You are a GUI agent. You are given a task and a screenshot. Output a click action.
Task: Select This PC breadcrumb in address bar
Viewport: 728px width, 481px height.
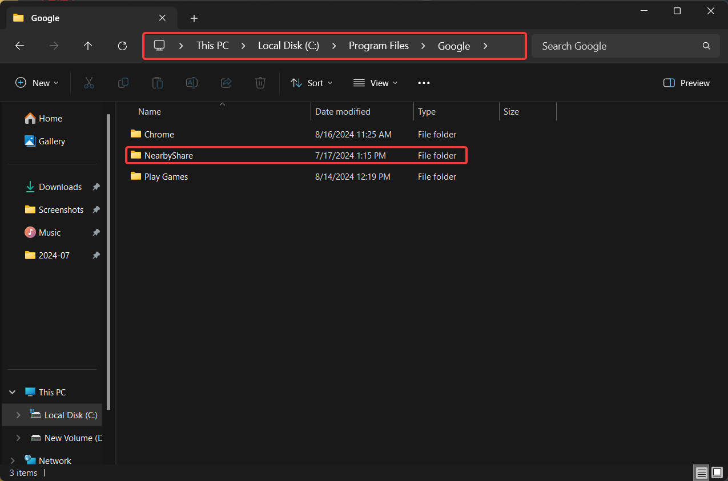click(212, 46)
